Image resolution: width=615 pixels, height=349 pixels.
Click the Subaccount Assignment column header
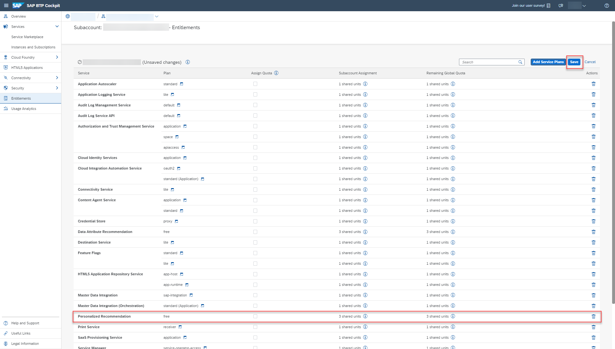pos(358,73)
